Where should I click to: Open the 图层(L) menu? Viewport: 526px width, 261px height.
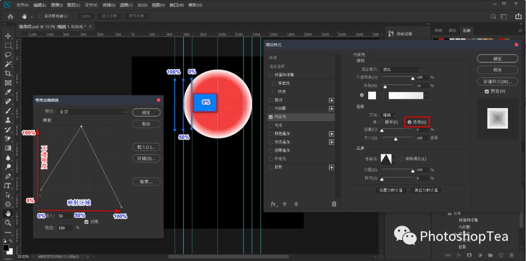pyautogui.click(x=74, y=5)
